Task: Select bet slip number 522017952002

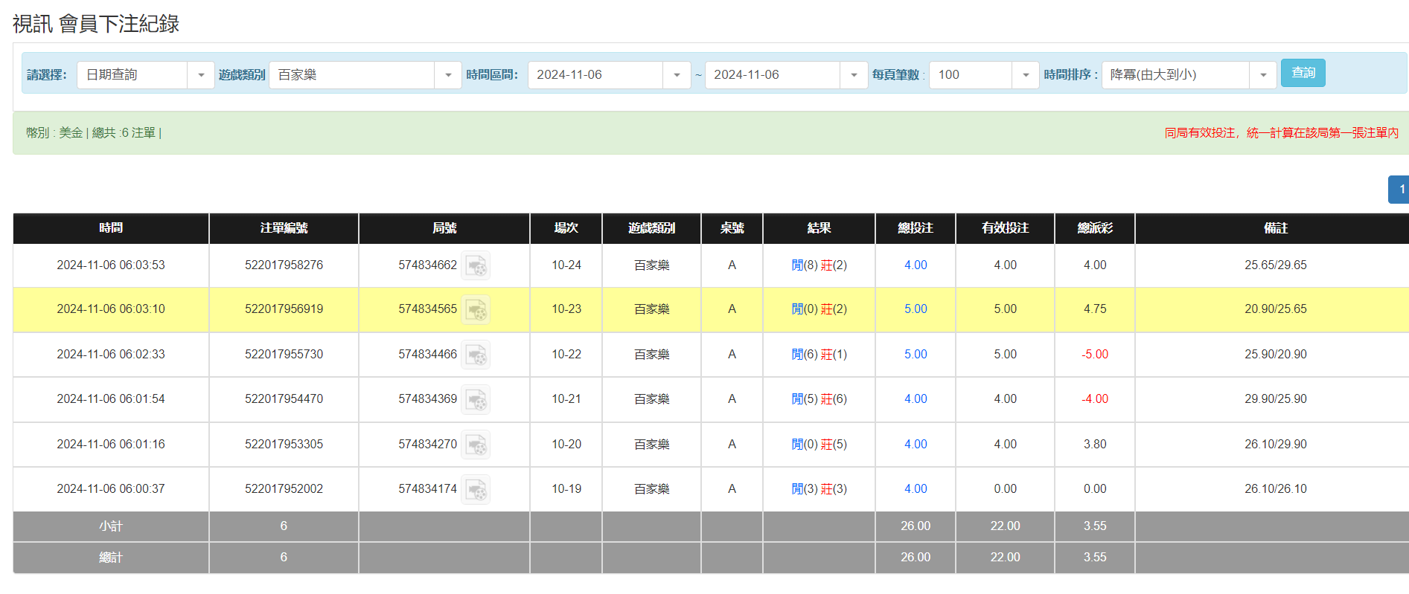Action: coord(284,489)
